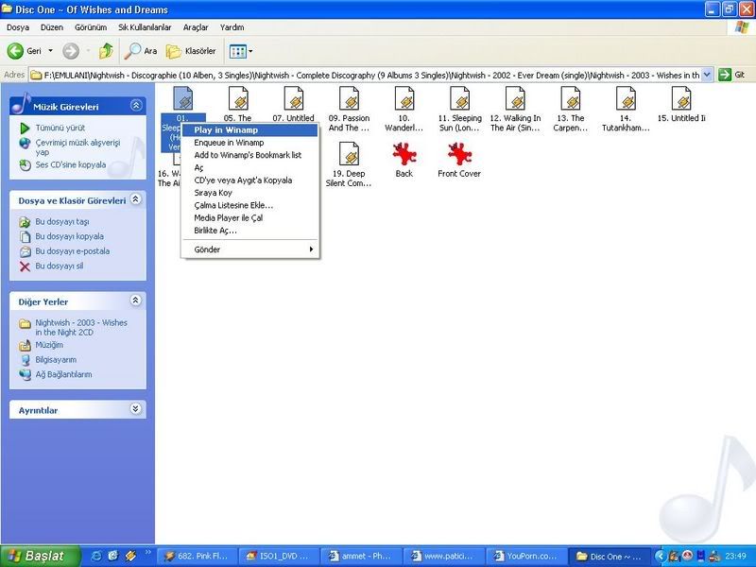Choose Add to Winamp's Bookmark list
The image size is (756, 567).
tap(249, 155)
